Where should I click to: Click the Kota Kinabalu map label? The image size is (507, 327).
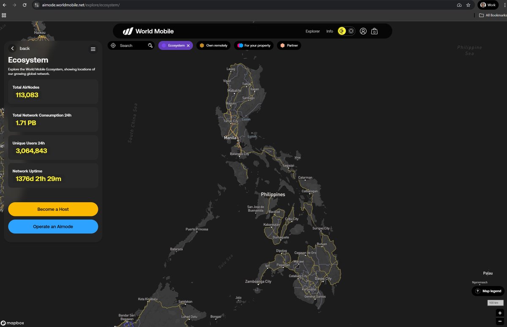tap(148, 299)
